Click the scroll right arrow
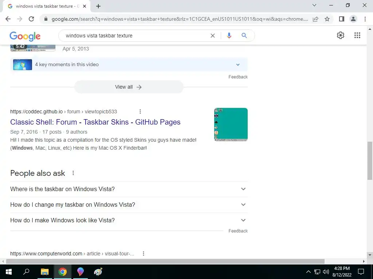Viewport: 373px width, 279px height. (364, 261)
